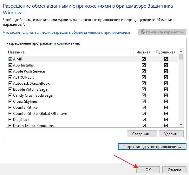Toggle Cities: Skylines Публичная checkbox
This screenshot has height=175, width=189.
[166, 101]
